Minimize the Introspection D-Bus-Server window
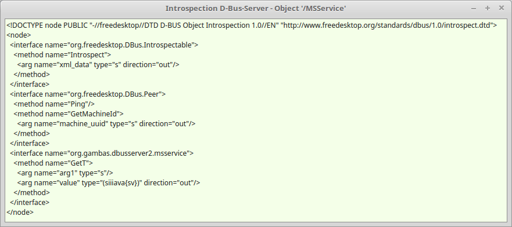 click(x=474, y=9)
